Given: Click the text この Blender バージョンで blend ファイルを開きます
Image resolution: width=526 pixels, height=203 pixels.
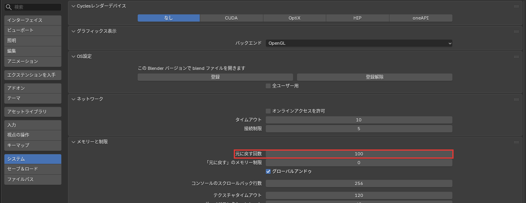Looking at the screenshot, I should coord(191,68).
